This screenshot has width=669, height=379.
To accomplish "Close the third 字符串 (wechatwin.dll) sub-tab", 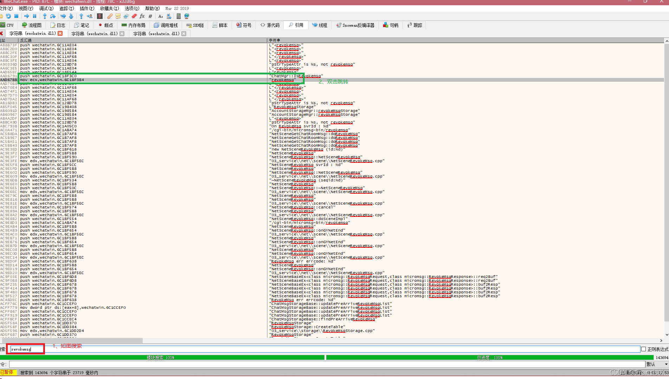I will tap(184, 34).
